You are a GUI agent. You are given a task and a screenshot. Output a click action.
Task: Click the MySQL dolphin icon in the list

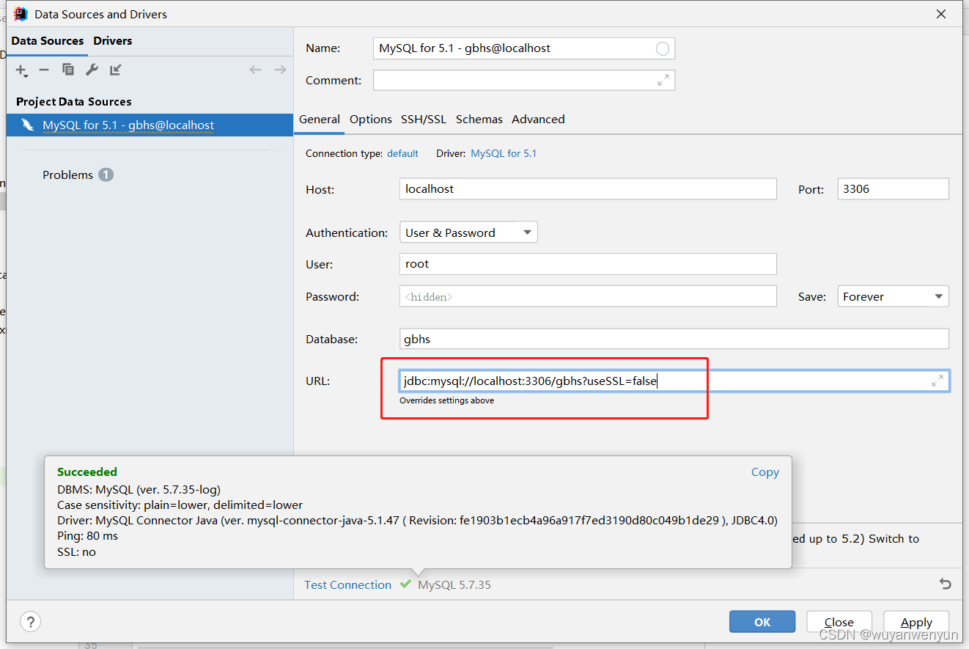28,125
